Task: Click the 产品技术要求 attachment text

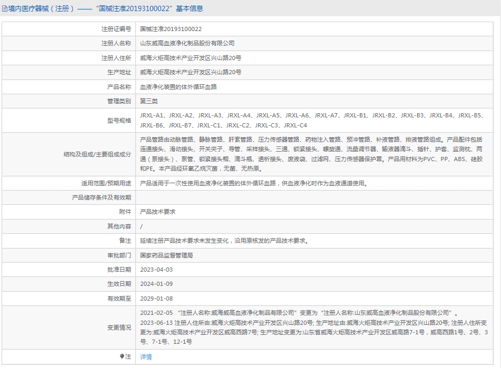Action: coord(158,212)
